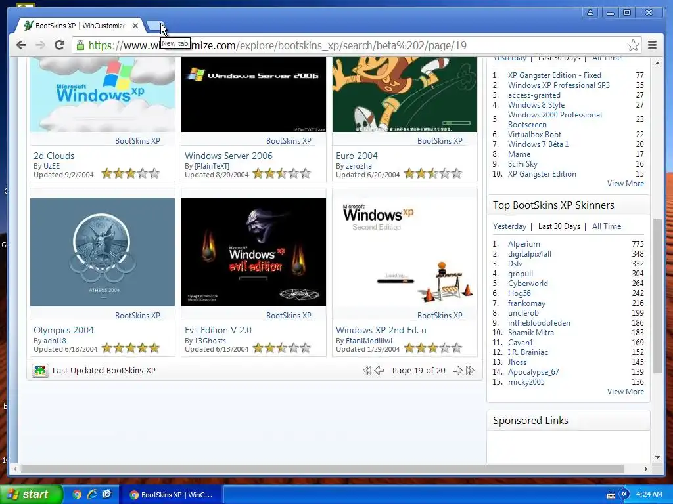The width and height of the screenshot is (673, 504).
Task: Click View More under top skins list
Action: pos(626,184)
